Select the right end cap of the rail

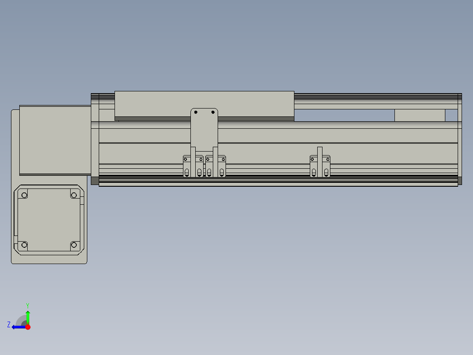click(460, 139)
